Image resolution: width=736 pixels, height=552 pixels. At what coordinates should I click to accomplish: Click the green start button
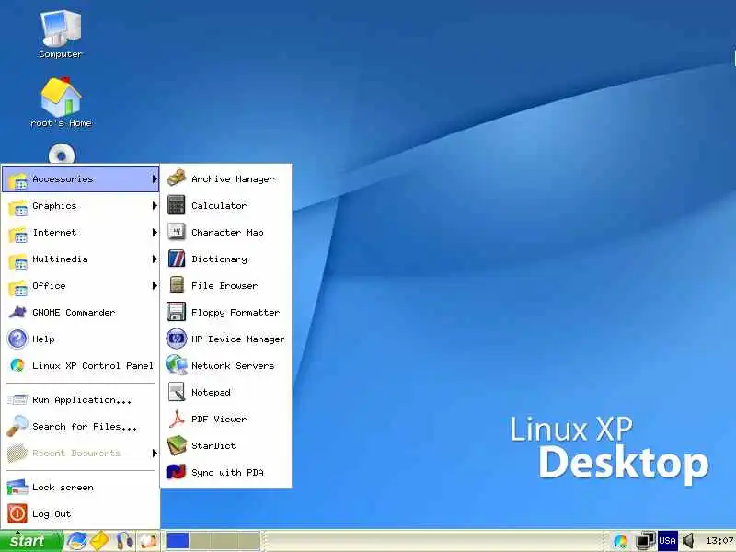(x=31, y=541)
